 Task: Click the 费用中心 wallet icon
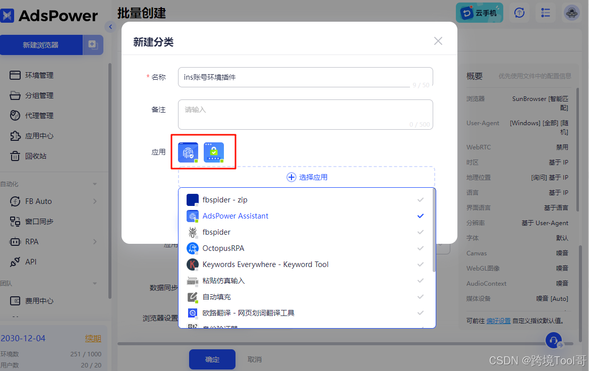point(15,301)
